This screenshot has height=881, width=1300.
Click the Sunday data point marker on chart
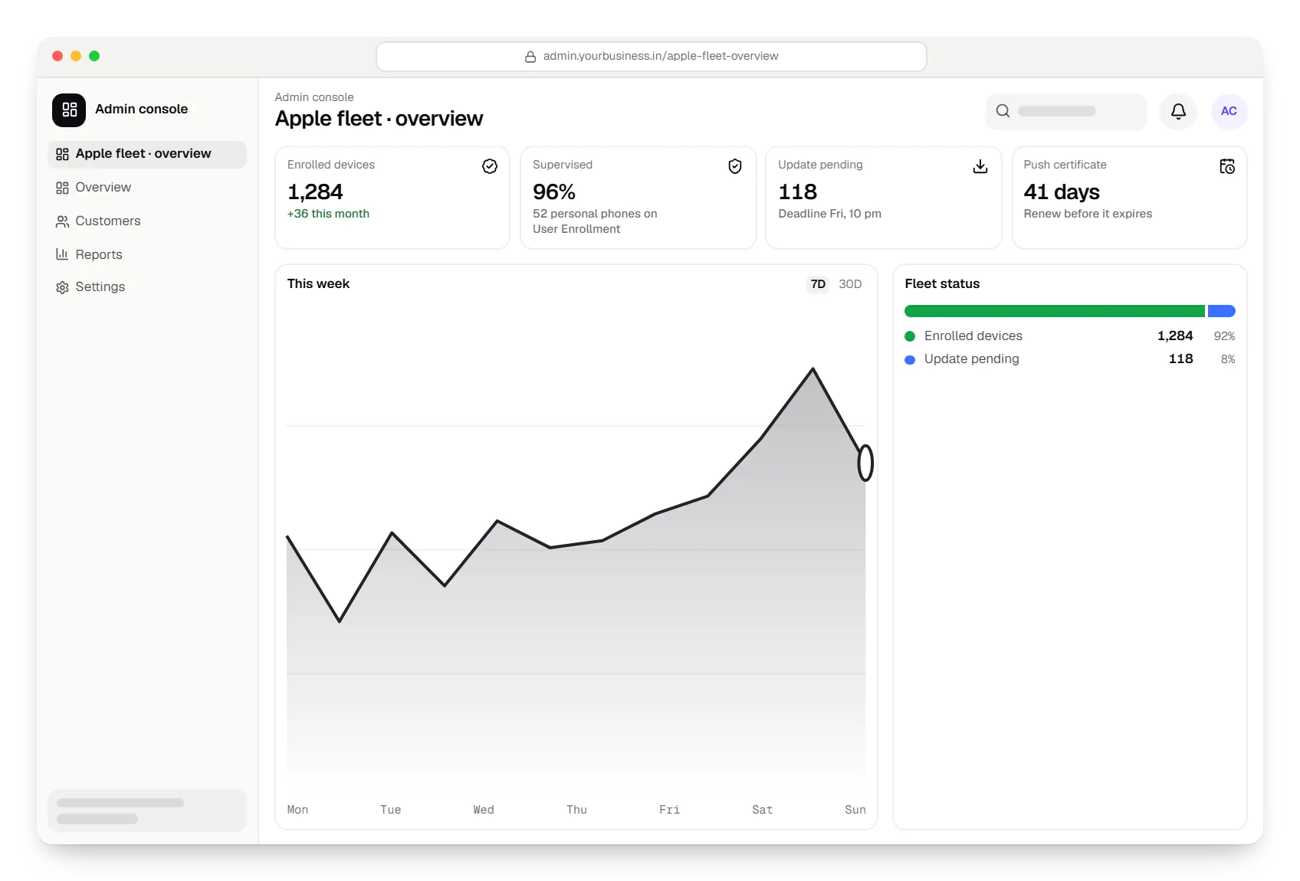(865, 463)
